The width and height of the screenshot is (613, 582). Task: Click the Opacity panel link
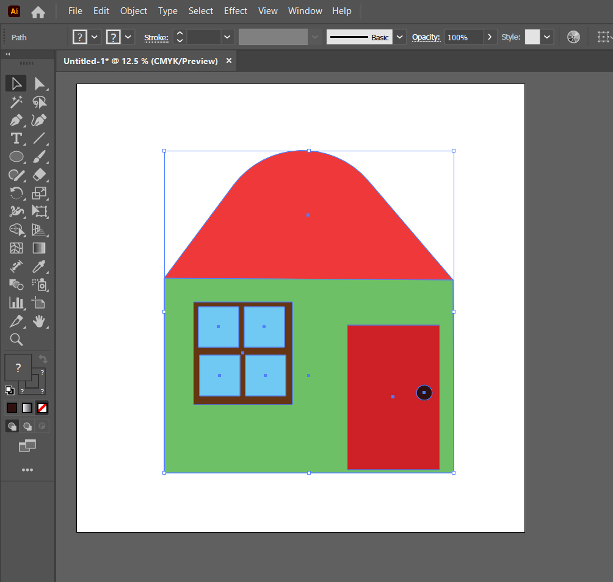426,37
